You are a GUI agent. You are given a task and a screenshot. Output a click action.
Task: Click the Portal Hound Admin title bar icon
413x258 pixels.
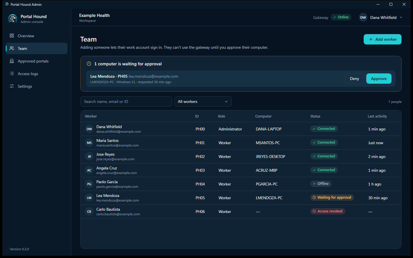click(7, 4)
